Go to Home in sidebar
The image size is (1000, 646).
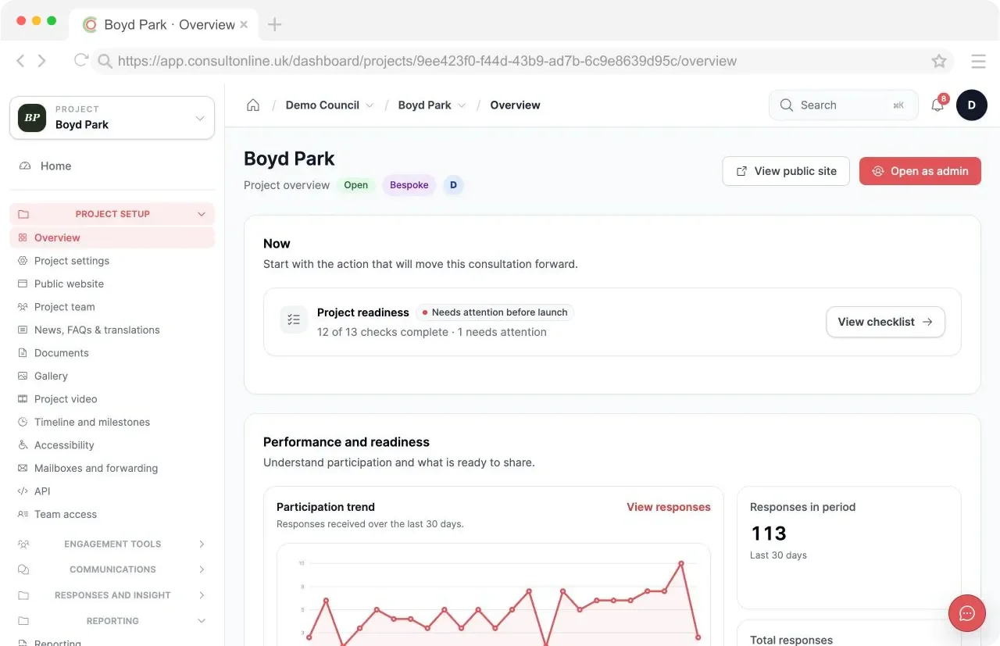pyautogui.click(x=112, y=166)
